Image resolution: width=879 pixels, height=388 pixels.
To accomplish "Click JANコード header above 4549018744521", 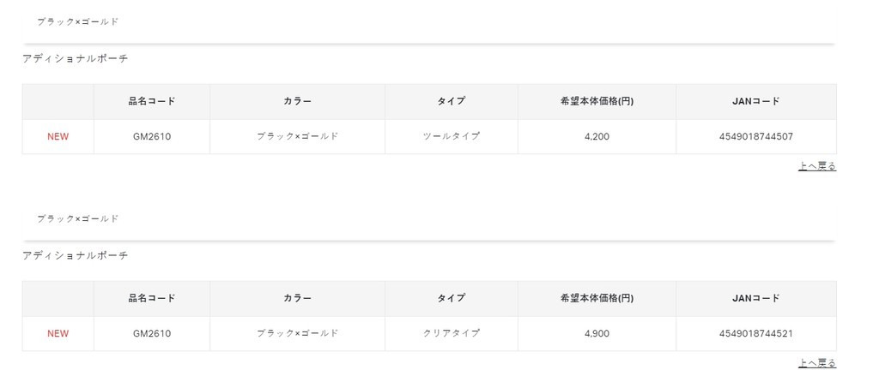I will 755,298.
